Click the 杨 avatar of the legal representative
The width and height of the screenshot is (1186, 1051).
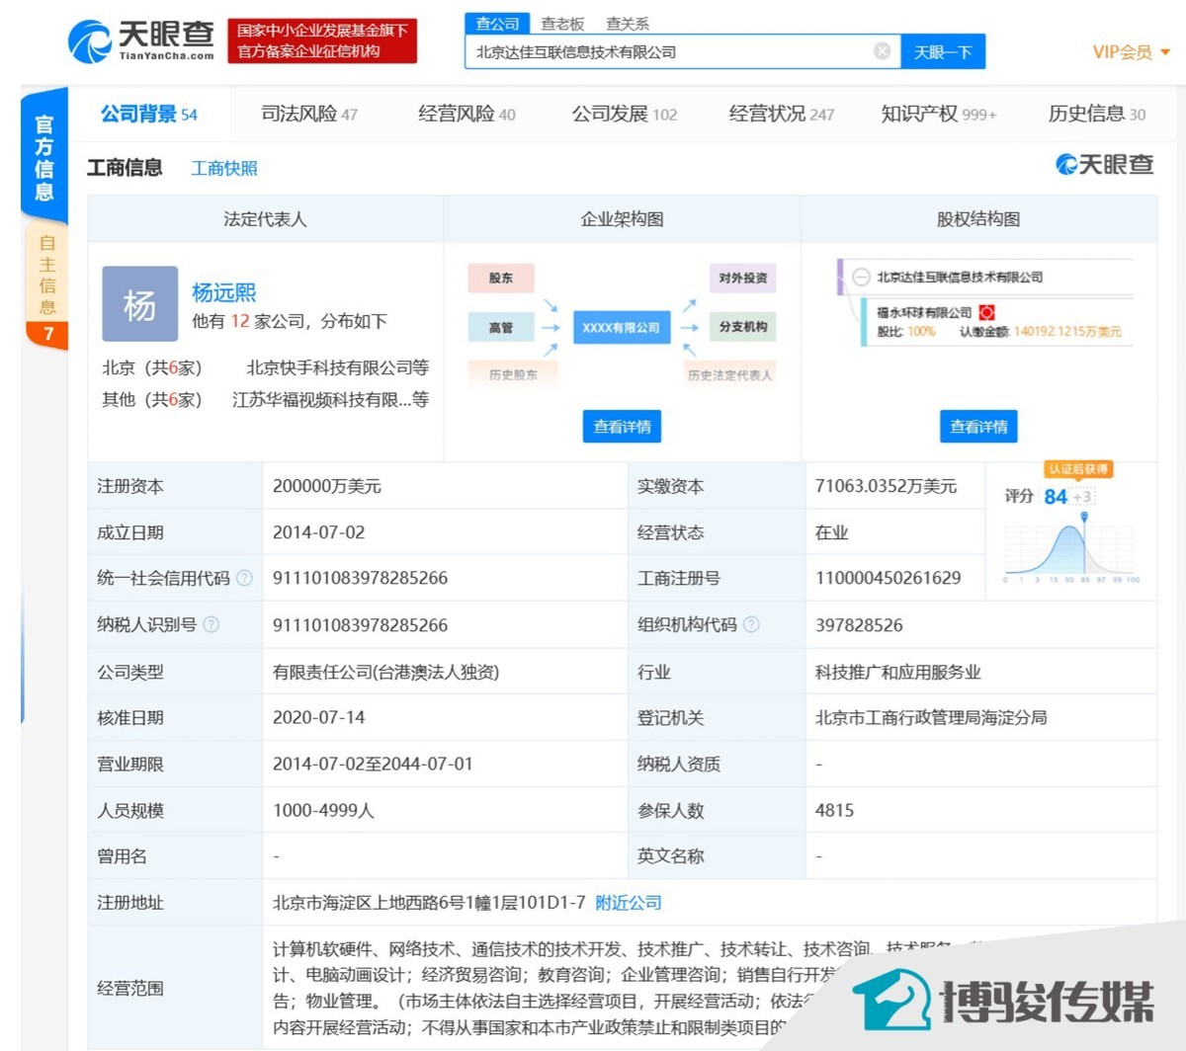click(139, 305)
